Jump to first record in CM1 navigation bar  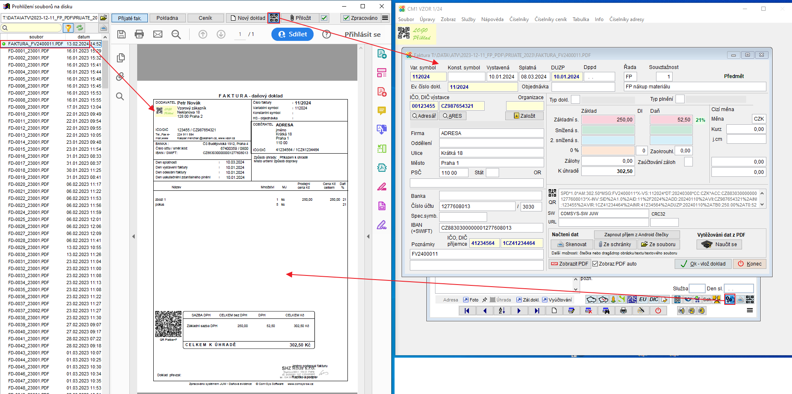click(467, 311)
